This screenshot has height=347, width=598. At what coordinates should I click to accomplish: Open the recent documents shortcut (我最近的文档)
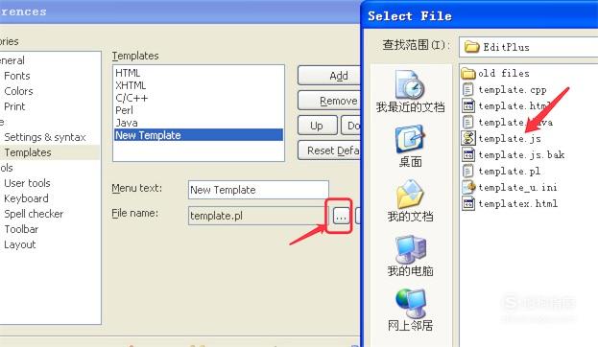[x=410, y=91]
